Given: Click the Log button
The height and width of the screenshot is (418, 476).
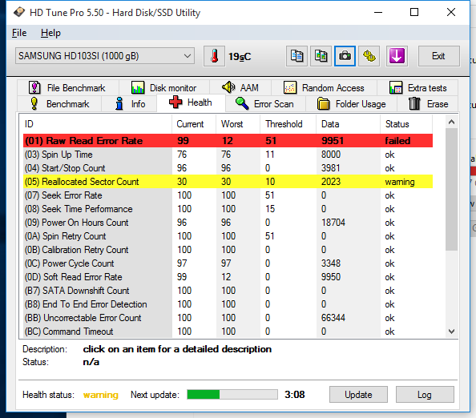Looking at the screenshot, I should pyautogui.click(x=425, y=394).
